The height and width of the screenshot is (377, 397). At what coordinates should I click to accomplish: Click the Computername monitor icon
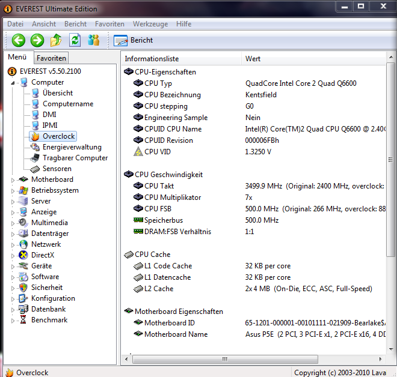(35, 104)
